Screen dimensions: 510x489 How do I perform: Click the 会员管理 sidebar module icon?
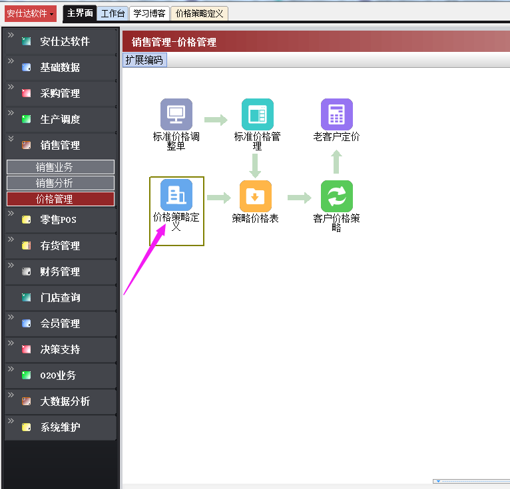tap(27, 323)
